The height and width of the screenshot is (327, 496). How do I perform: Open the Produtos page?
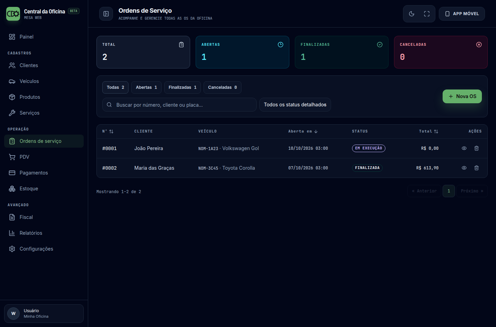(44, 97)
